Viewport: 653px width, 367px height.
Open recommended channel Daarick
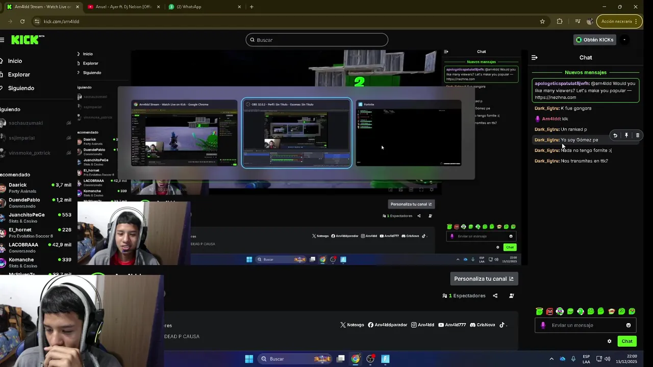[x=37, y=188]
